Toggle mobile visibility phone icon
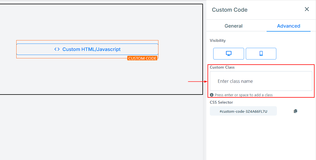 point(261,54)
